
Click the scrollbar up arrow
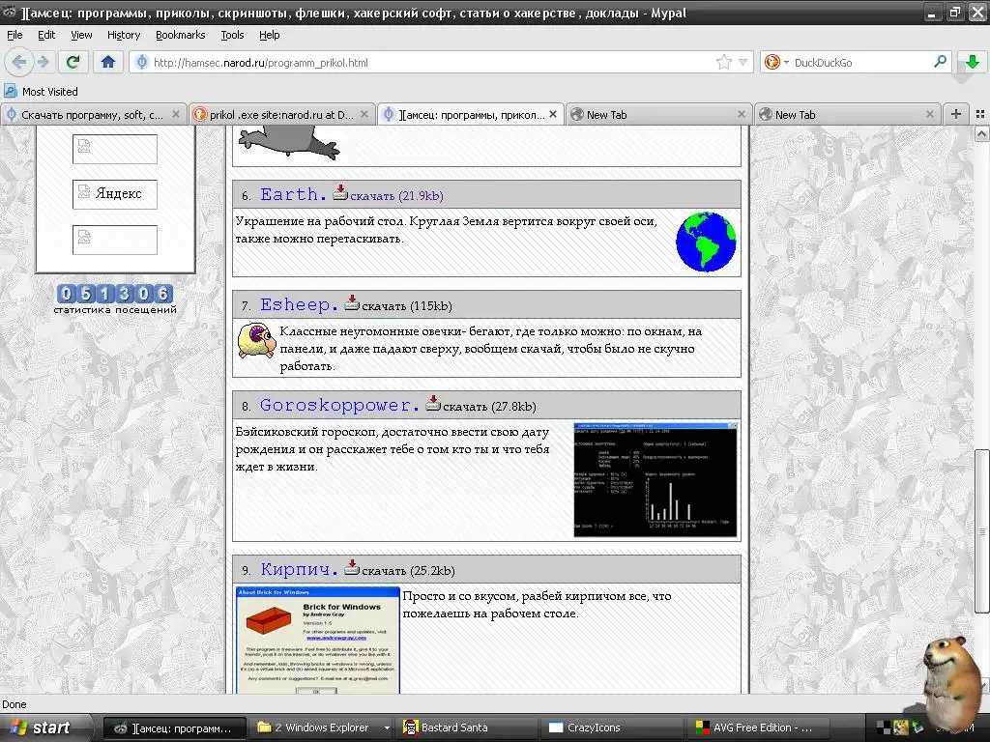(x=981, y=133)
